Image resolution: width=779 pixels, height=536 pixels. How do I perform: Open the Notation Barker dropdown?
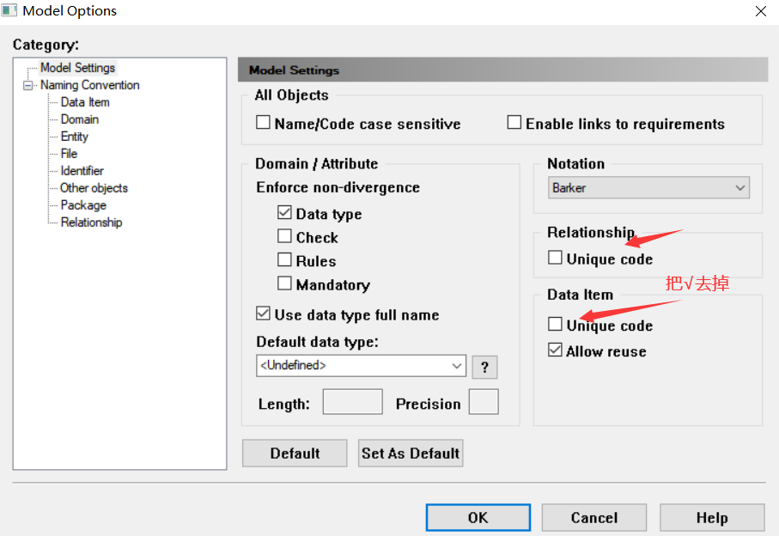pos(648,188)
